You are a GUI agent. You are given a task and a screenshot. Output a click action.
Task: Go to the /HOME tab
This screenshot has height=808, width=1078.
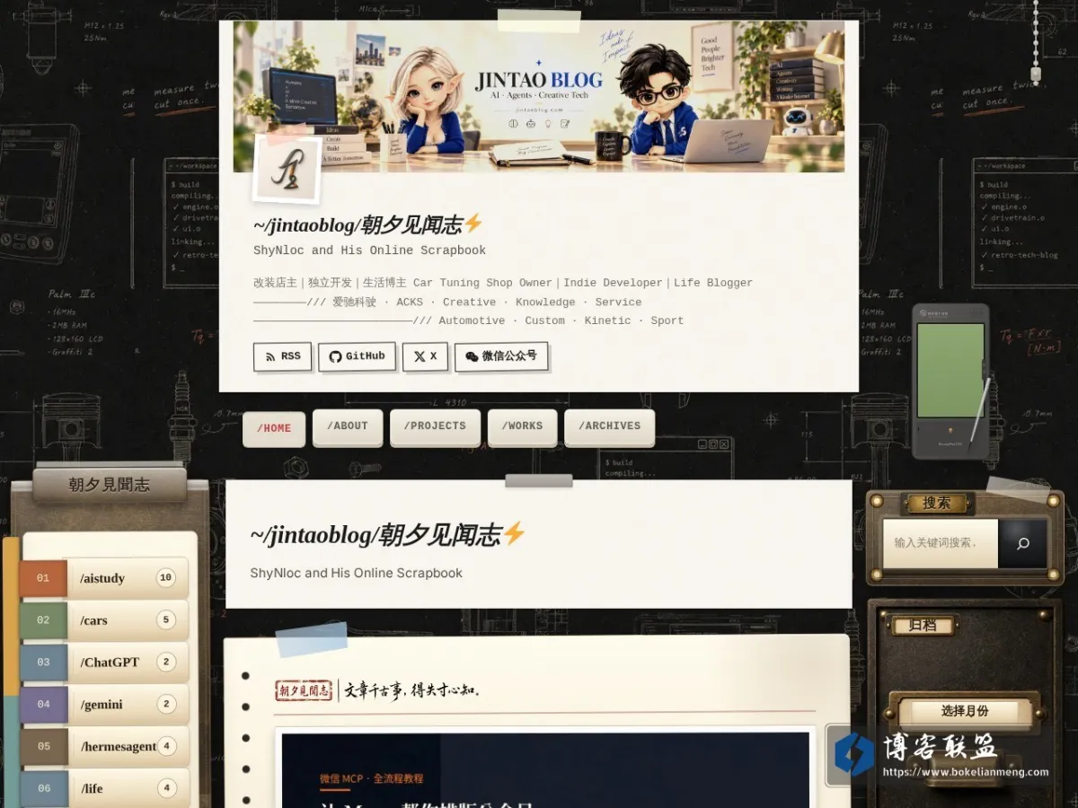[x=274, y=428]
